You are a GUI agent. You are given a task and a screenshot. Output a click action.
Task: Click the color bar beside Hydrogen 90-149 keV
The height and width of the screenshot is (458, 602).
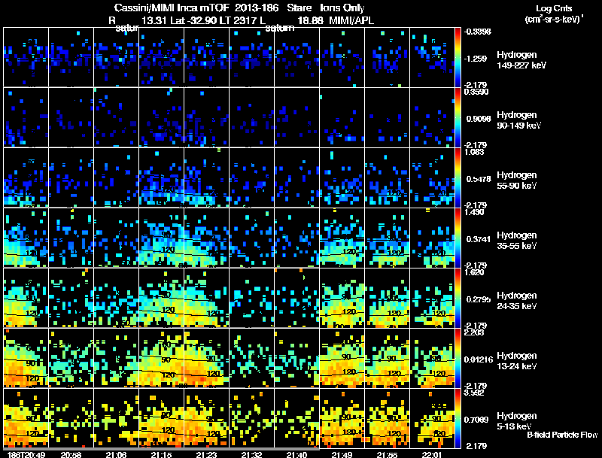click(458, 117)
